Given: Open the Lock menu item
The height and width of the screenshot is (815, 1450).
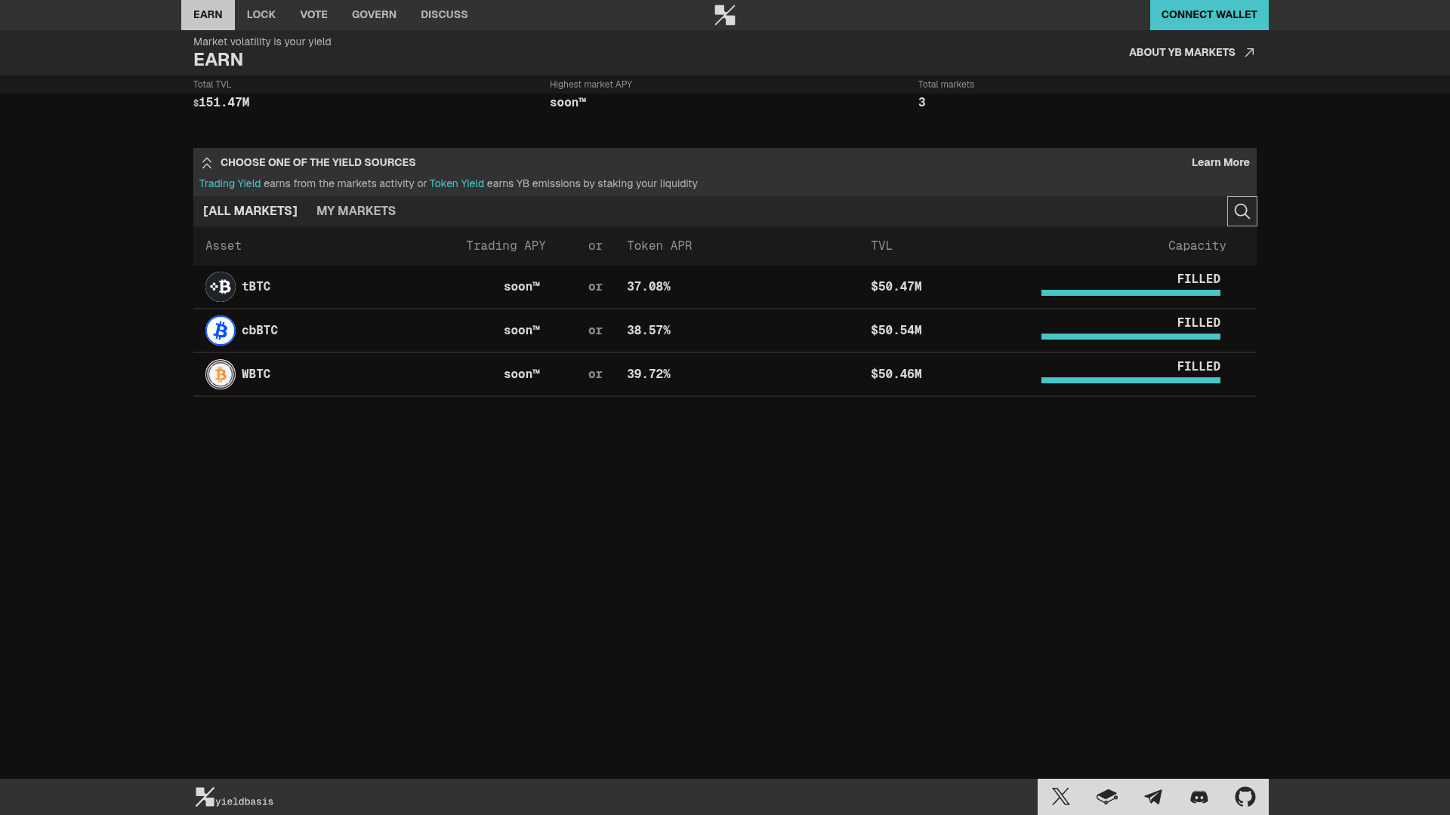Looking at the screenshot, I should pos(261,15).
